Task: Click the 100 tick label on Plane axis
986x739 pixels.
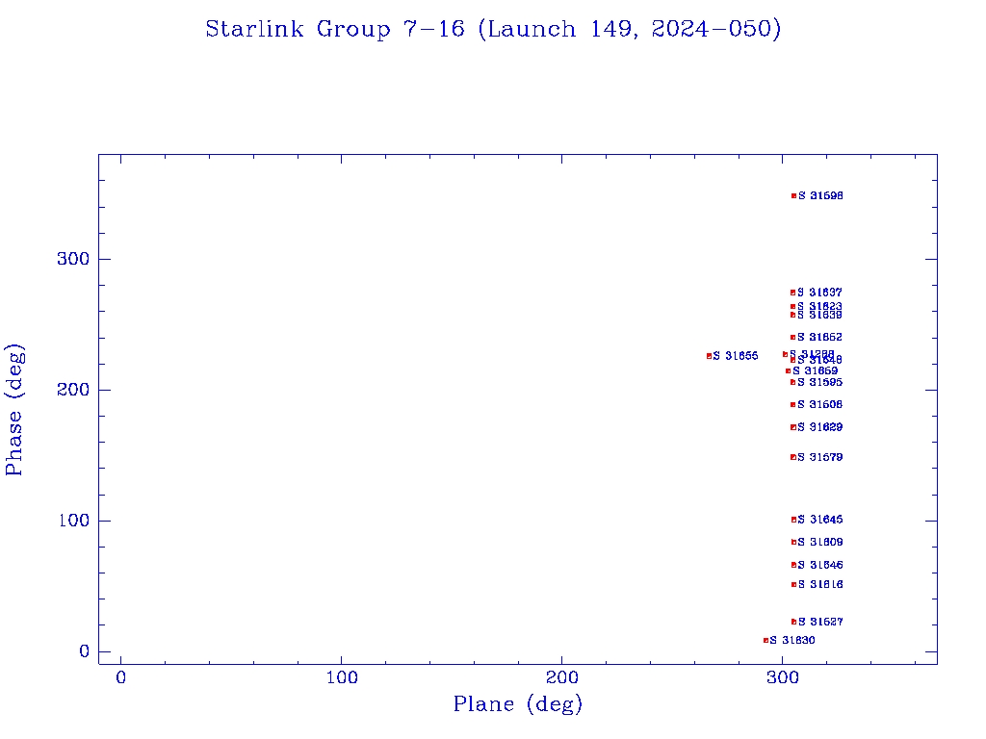Action: coord(342,677)
